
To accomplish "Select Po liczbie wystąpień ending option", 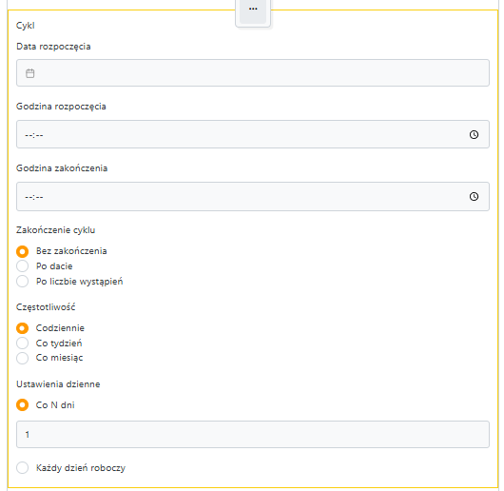I will (22, 282).
